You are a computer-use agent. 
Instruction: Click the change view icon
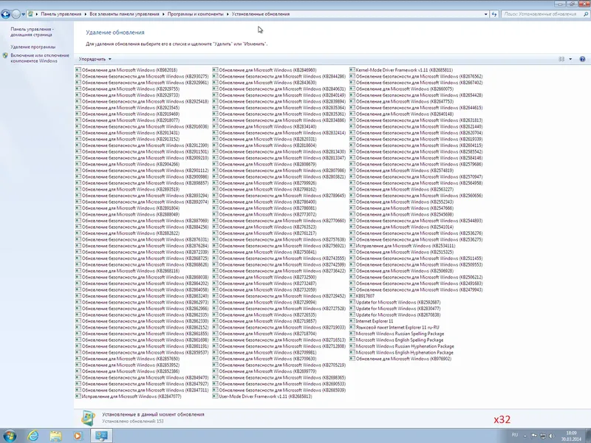(x=561, y=59)
